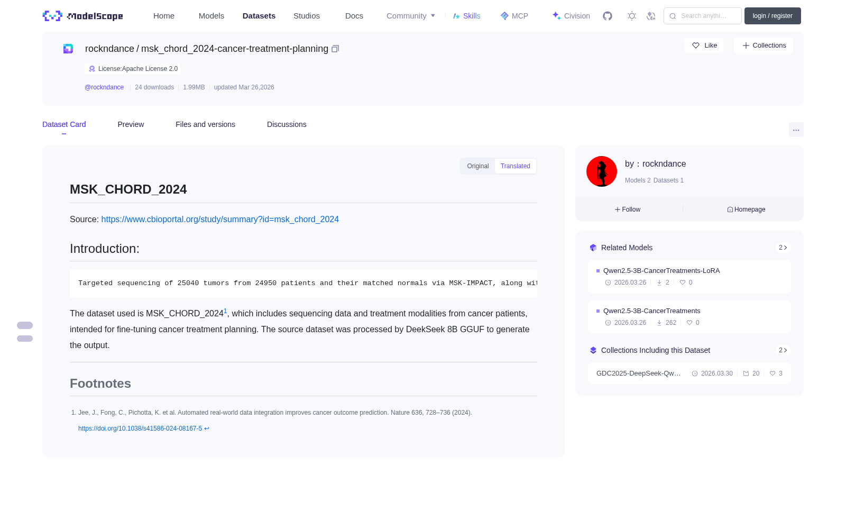Image resolution: width=846 pixels, height=529 pixels.
Task: Open Docs navigation item
Action: pos(354,16)
